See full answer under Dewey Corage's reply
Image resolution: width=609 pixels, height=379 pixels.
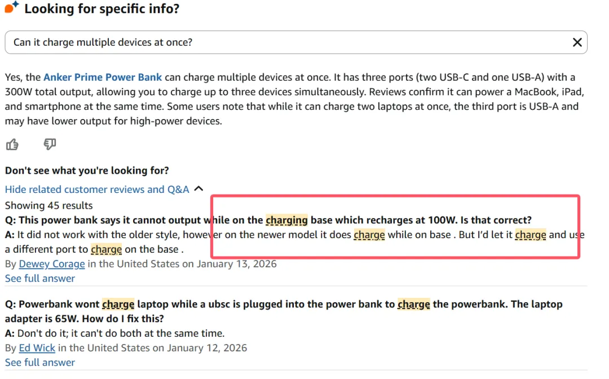tap(40, 278)
